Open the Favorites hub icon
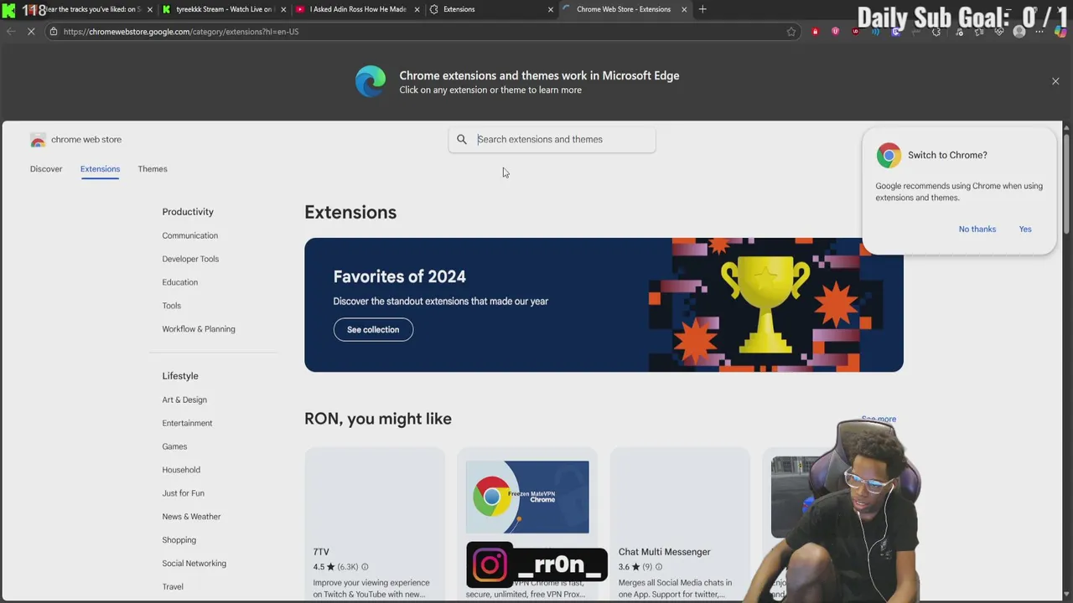The height and width of the screenshot is (603, 1073). 978,32
